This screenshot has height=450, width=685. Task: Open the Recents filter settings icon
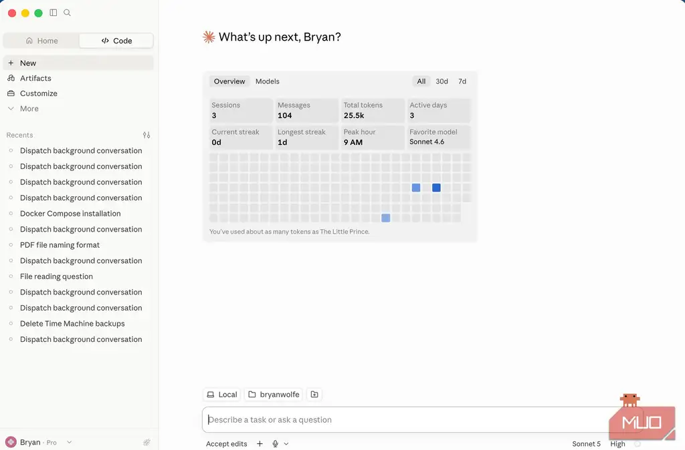146,135
